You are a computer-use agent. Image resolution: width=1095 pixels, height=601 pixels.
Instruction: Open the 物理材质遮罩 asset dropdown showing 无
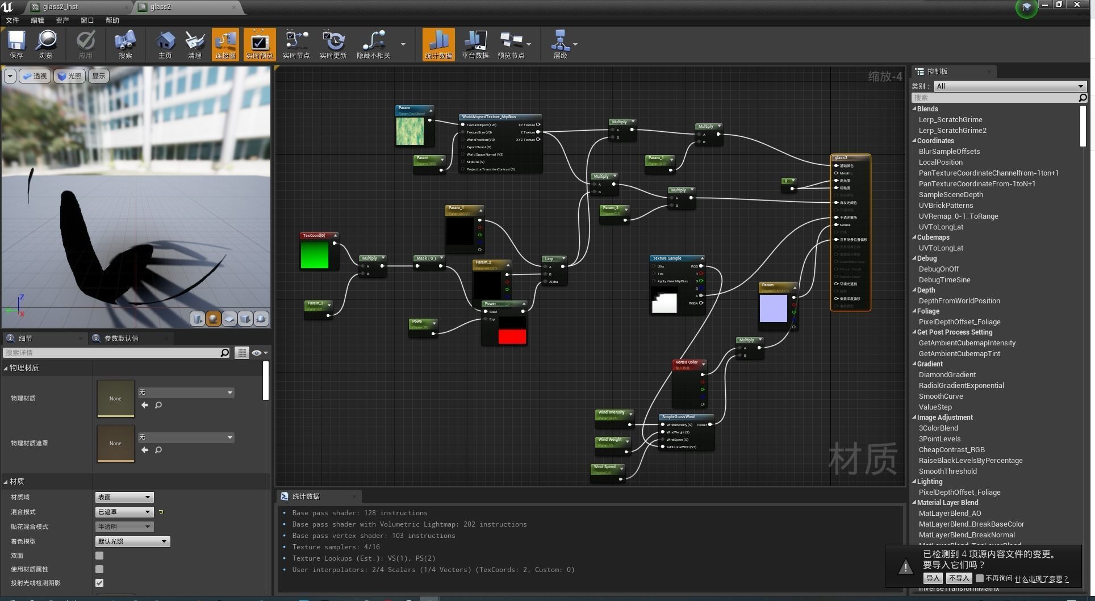coord(186,437)
